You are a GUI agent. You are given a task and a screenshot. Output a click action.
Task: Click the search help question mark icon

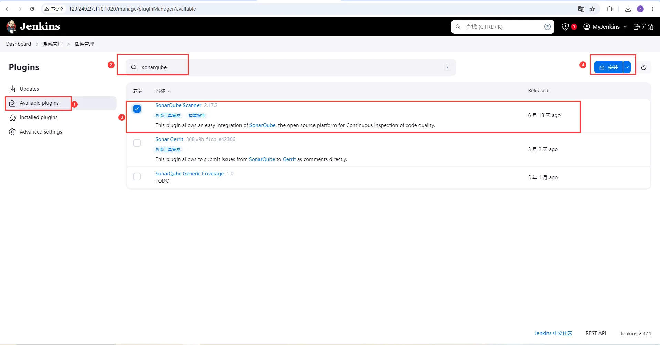point(547,27)
